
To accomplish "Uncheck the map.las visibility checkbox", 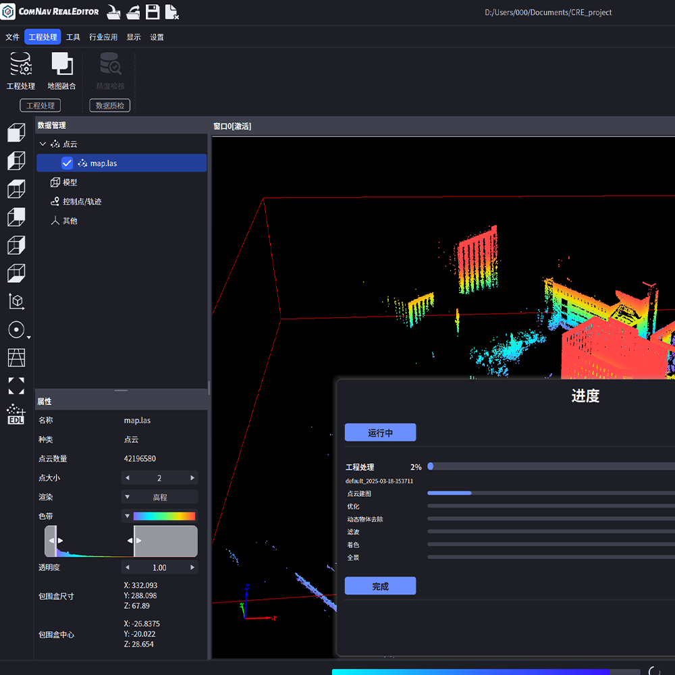I will (67, 163).
